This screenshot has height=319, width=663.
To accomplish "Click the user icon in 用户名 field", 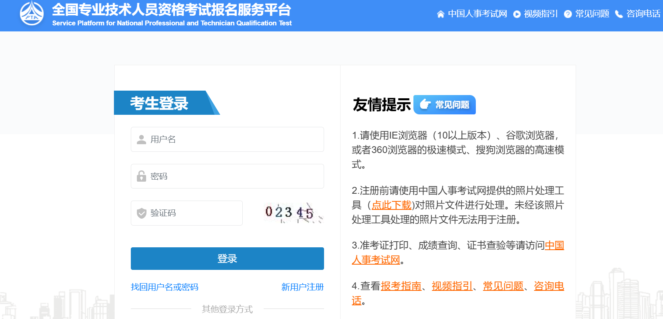I will [141, 139].
